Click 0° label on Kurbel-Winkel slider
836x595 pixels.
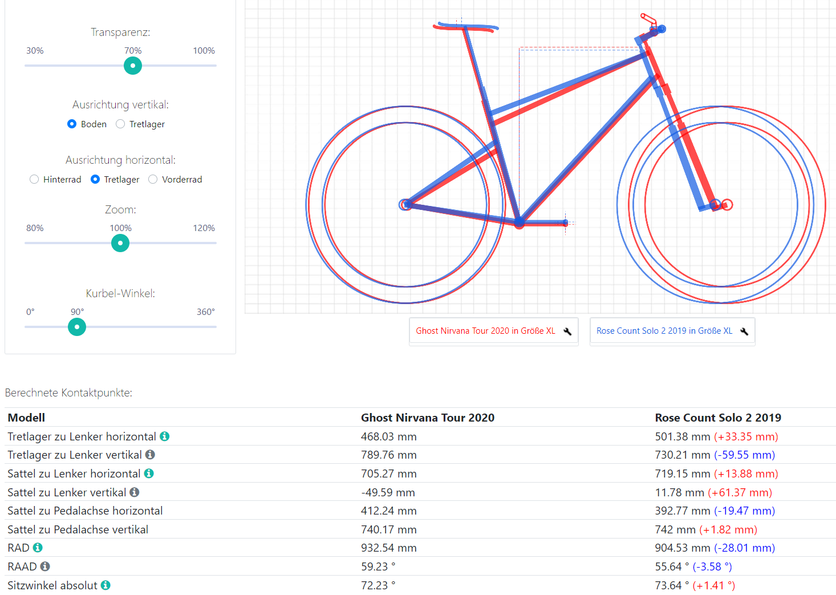coord(30,312)
